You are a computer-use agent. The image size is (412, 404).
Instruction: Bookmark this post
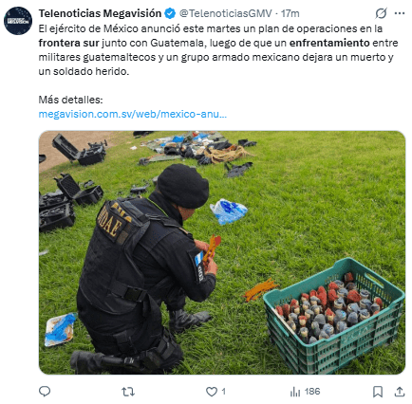click(x=378, y=392)
